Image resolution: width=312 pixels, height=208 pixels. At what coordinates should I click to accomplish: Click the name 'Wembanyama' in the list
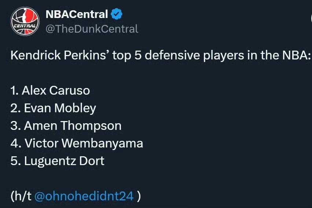102,143
